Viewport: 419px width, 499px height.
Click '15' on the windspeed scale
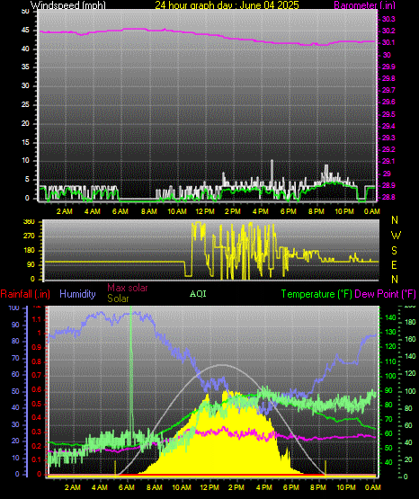(25, 142)
